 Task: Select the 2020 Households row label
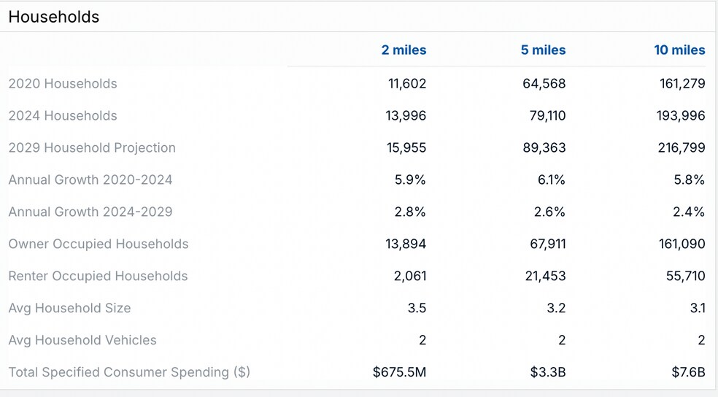point(63,84)
